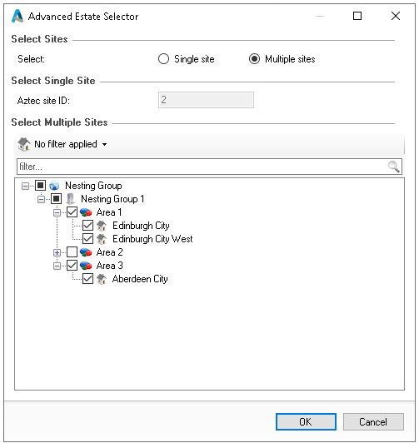Check the Area 2 checkbox
Viewport: 419px width, 443px height.
[72, 252]
